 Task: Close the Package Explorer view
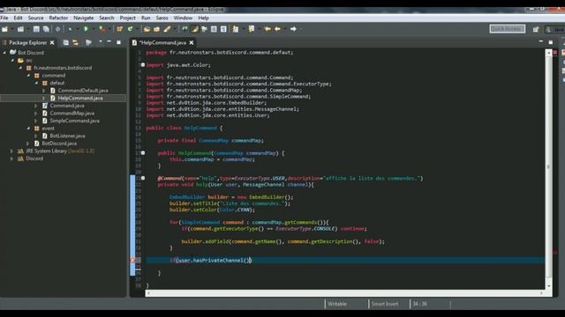point(52,42)
